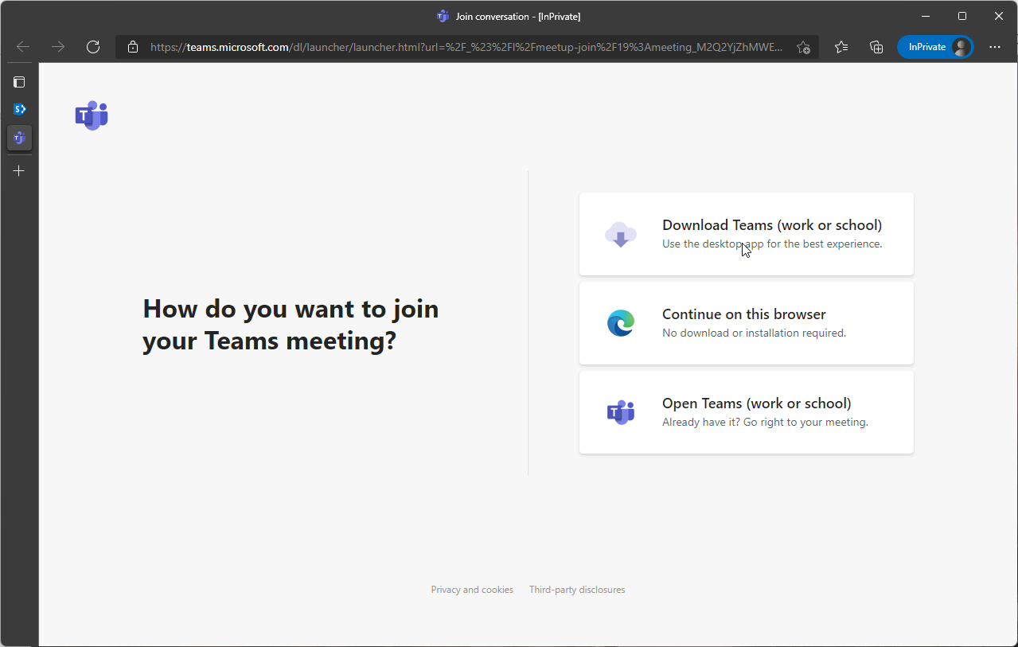Select the Teams vertical tab

pos(19,138)
